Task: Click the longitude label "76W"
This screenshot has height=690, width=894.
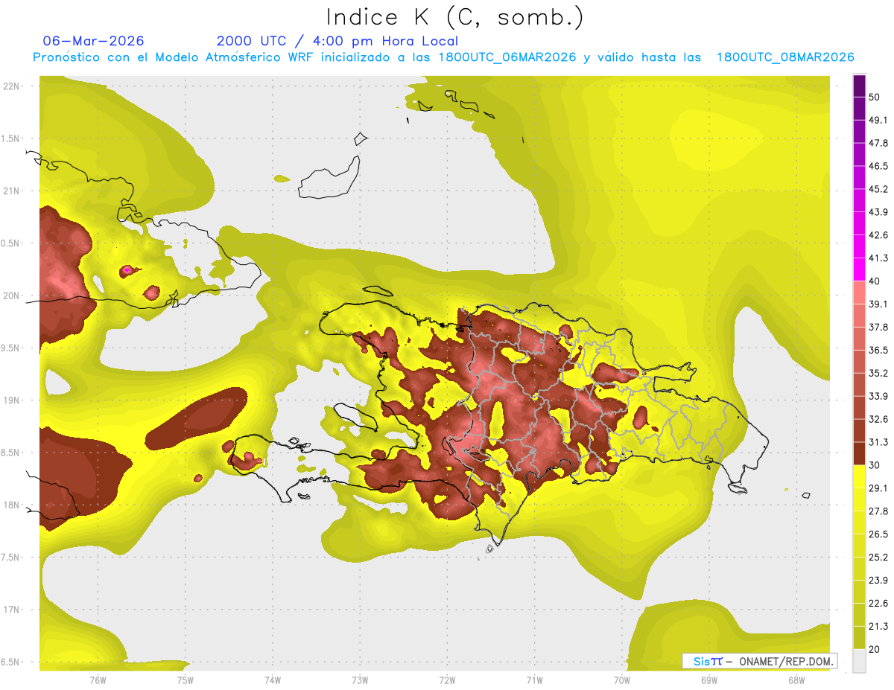Action: click(98, 680)
